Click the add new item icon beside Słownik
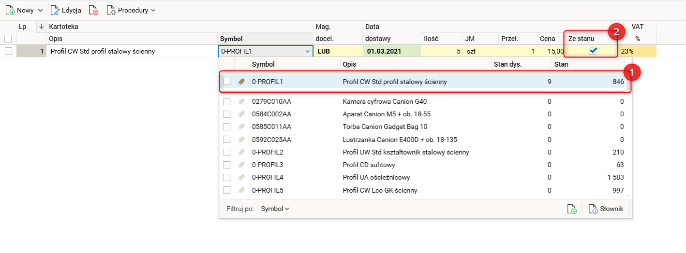The width and height of the screenshot is (686, 253). (x=572, y=209)
